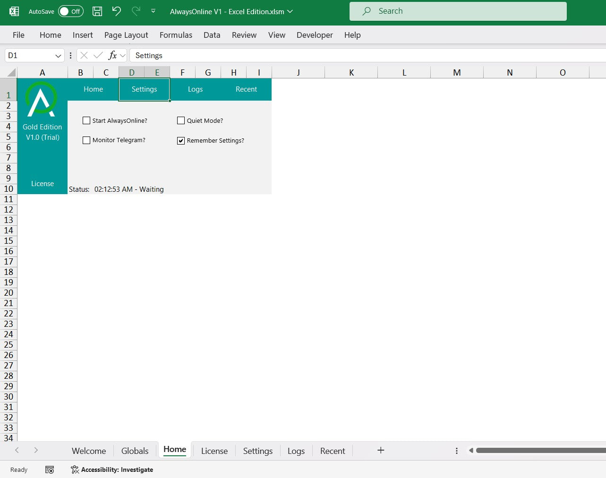Check the Start AlwaysOnline? checkbox
The width and height of the screenshot is (606, 478).
tap(86, 120)
